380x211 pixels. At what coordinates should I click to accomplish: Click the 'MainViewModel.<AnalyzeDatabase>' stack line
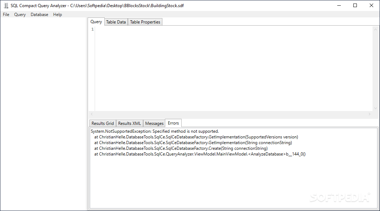pos(200,154)
